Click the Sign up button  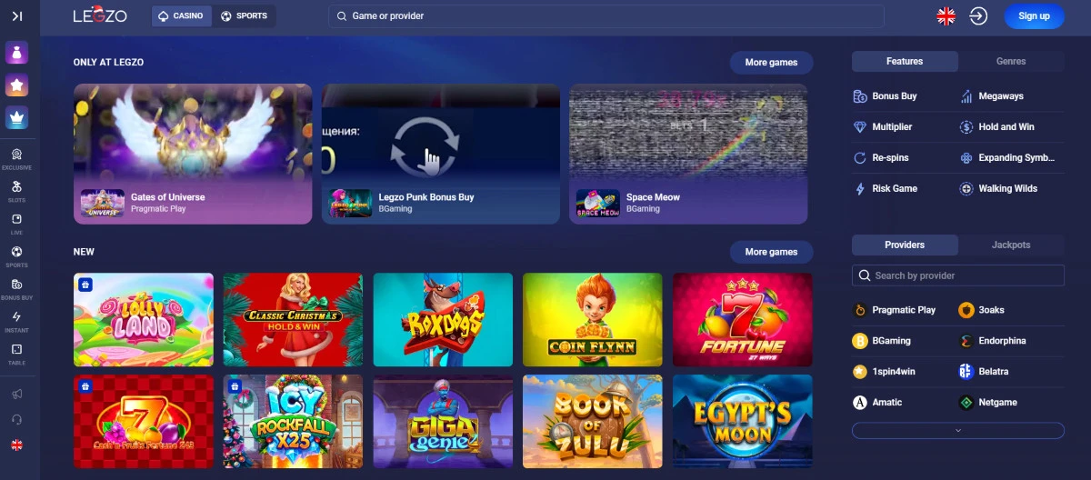coord(1034,16)
